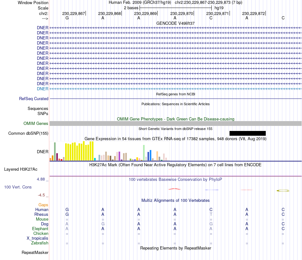302x260 pixels.
Task: Click the red PhyloP conservation mark
Action: pyautogui.click(x=175, y=189)
